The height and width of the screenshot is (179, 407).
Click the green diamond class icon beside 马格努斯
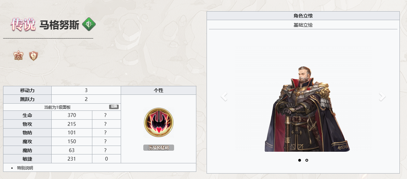(x=89, y=24)
